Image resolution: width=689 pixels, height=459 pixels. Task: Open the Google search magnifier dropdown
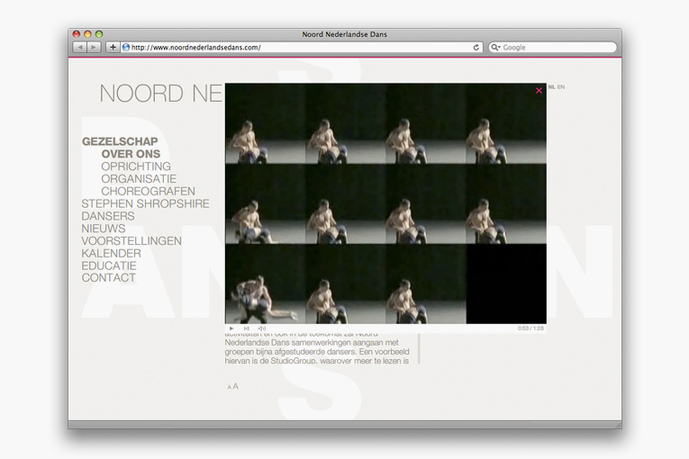pos(495,47)
